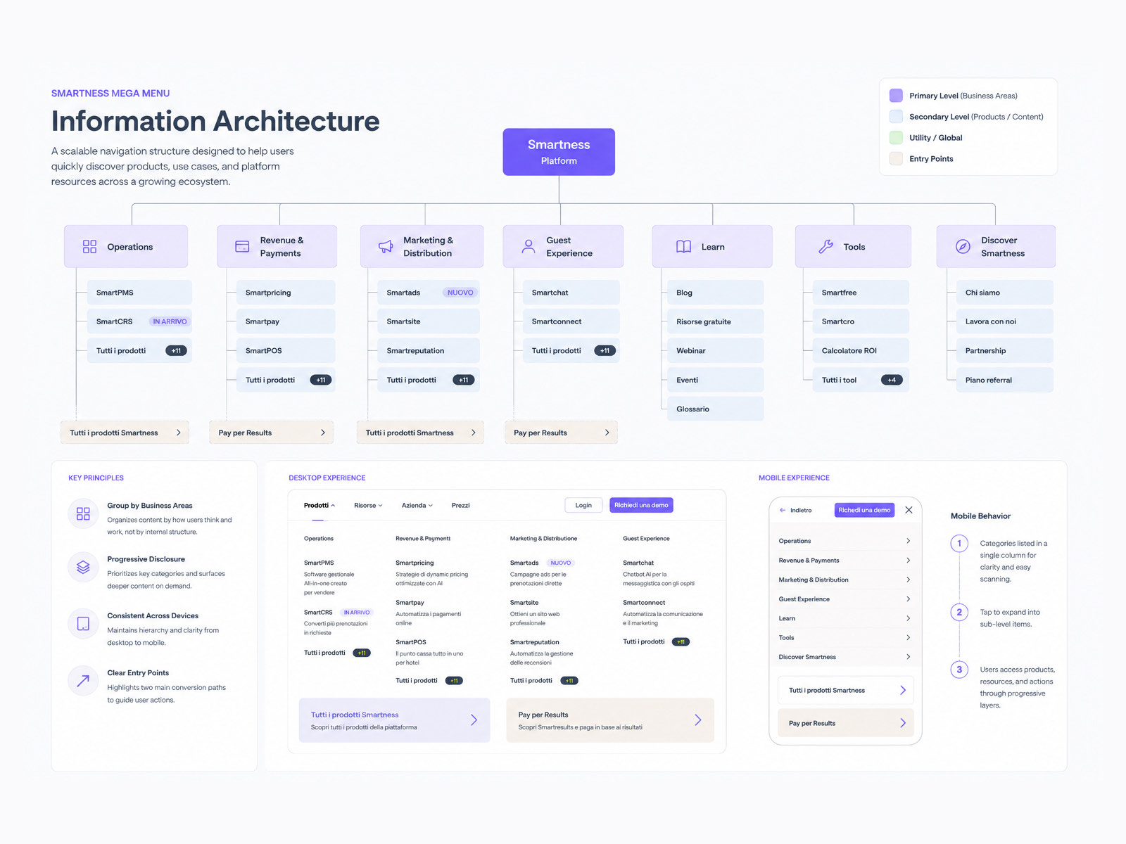The width and height of the screenshot is (1126, 844).
Task: Open the Prodotti dropdown in the desktop nav
Action: point(319,506)
